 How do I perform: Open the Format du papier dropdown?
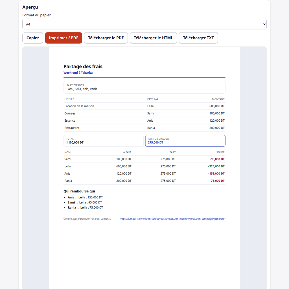[x=144, y=24]
